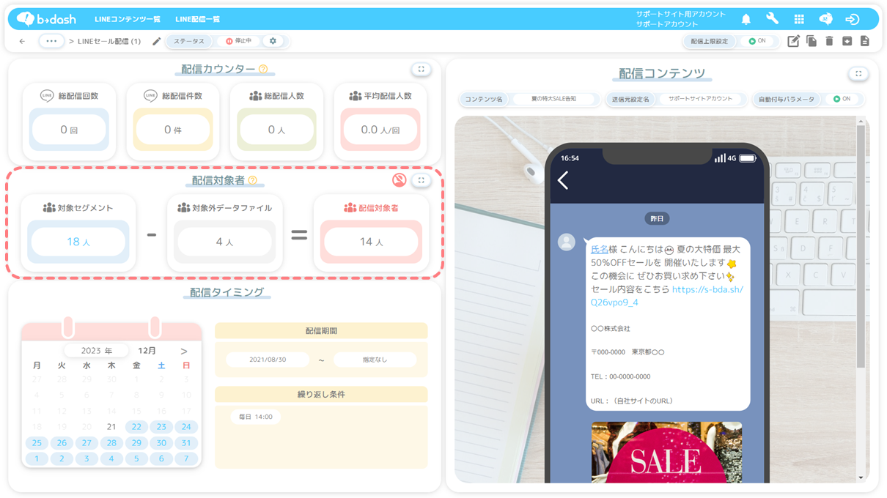Screen dimensions: 887x498
Task: Open the LINEコンテンツ一覧 menu
Action: tap(128, 19)
